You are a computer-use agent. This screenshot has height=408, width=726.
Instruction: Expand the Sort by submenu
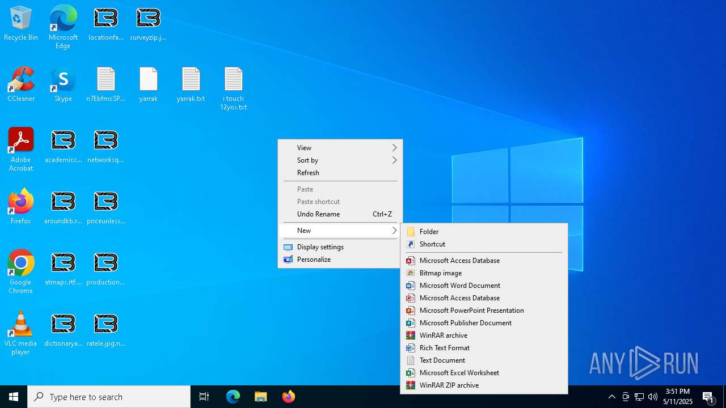pyautogui.click(x=340, y=160)
